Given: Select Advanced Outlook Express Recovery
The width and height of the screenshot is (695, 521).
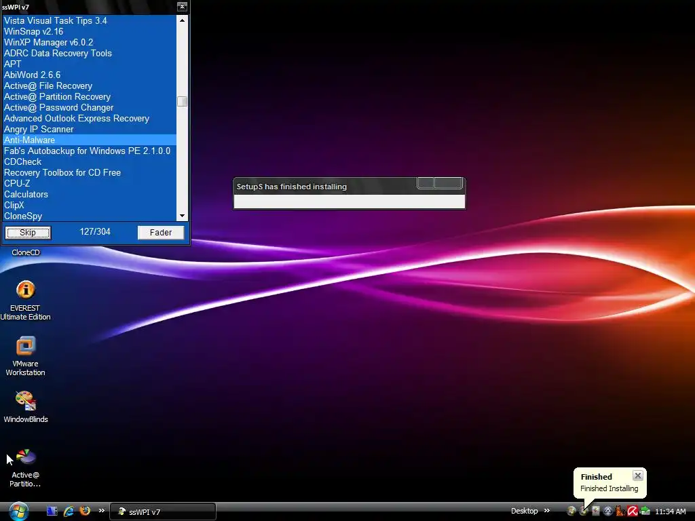Looking at the screenshot, I should 90,118.
